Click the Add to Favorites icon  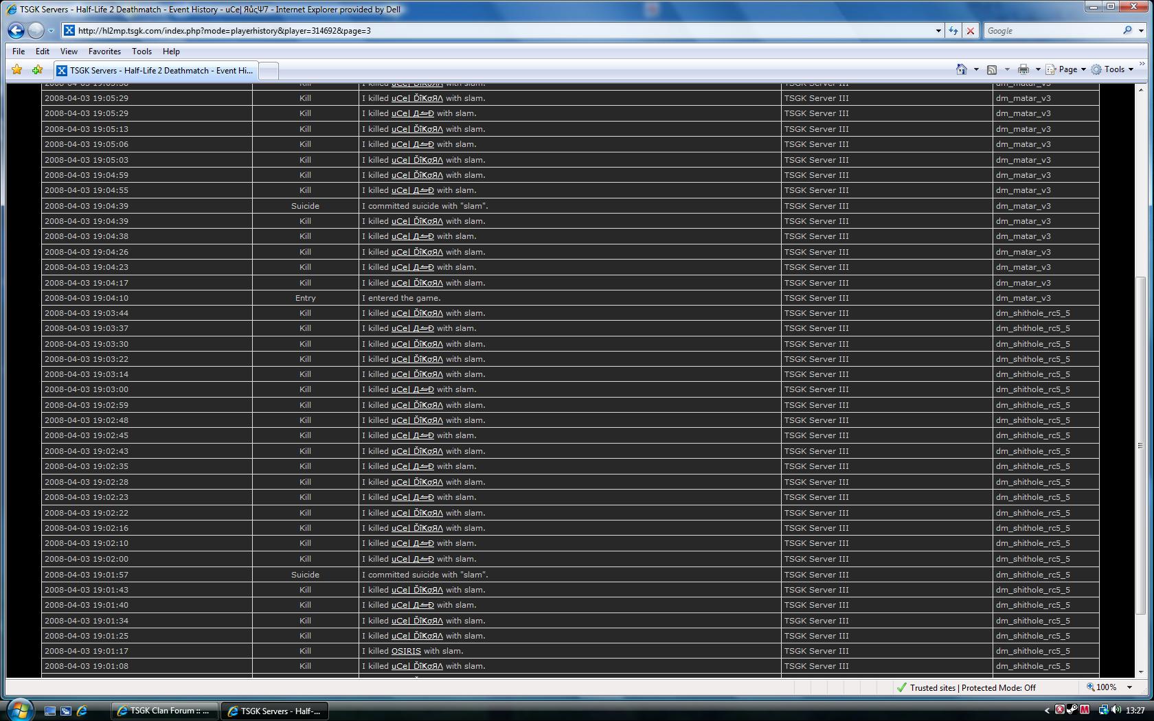37,69
